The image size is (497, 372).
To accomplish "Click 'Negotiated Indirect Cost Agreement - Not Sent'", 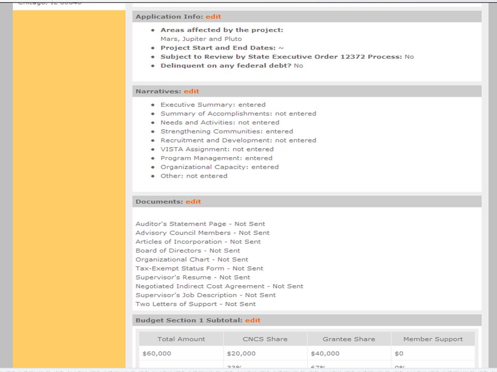I will (220, 286).
